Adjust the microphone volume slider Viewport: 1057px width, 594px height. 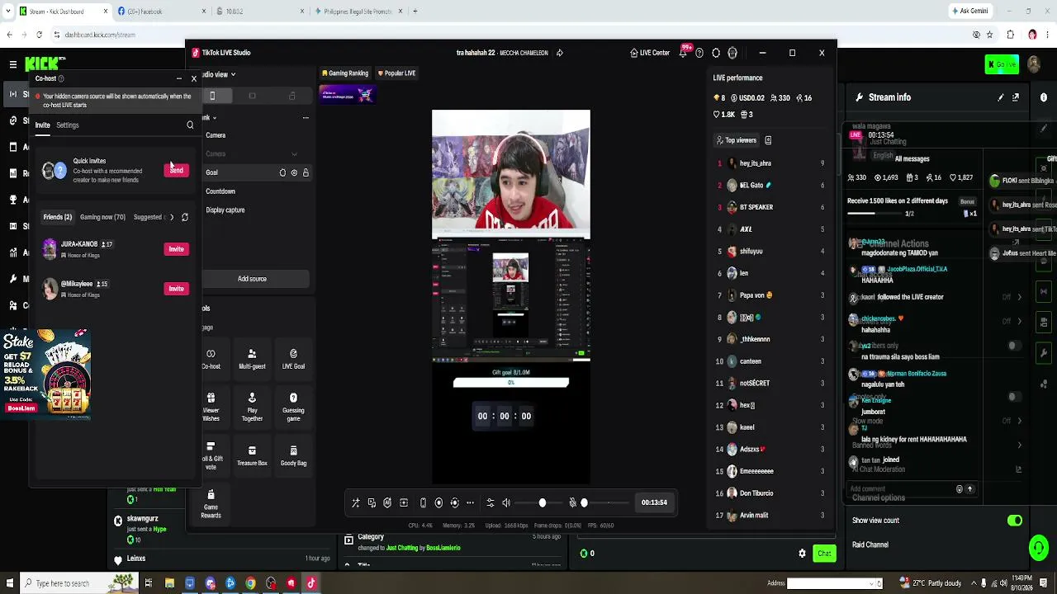604,502
